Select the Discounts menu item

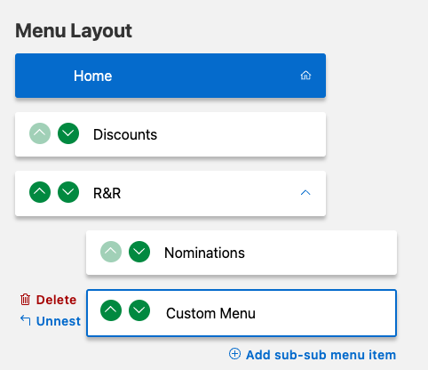click(x=170, y=134)
